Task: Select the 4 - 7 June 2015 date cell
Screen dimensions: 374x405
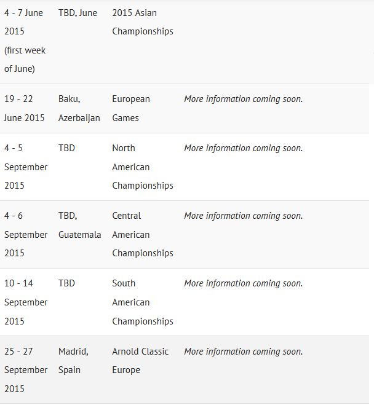Action: (x=25, y=41)
